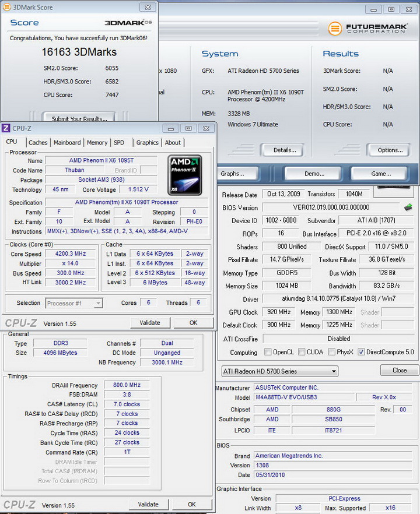Click the GPU Memory clock field 1300 MHz
This screenshot has width=420, height=514.
(339, 312)
